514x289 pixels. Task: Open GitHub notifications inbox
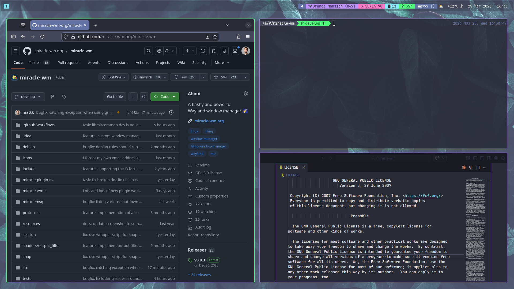click(x=235, y=51)
